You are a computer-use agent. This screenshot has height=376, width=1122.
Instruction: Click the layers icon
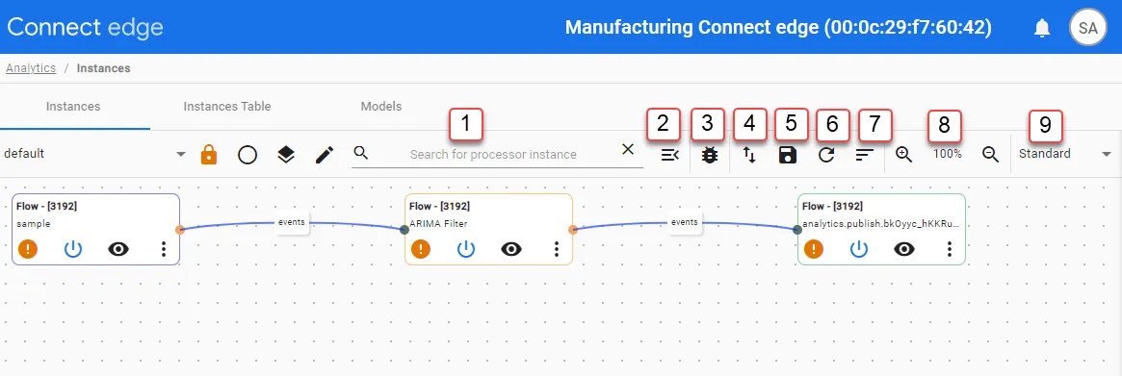pos(285,155)
